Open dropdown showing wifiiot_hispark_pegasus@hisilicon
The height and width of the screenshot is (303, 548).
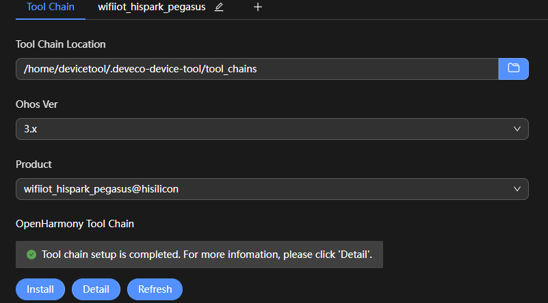pyautogui.click(x=267, y=189)
